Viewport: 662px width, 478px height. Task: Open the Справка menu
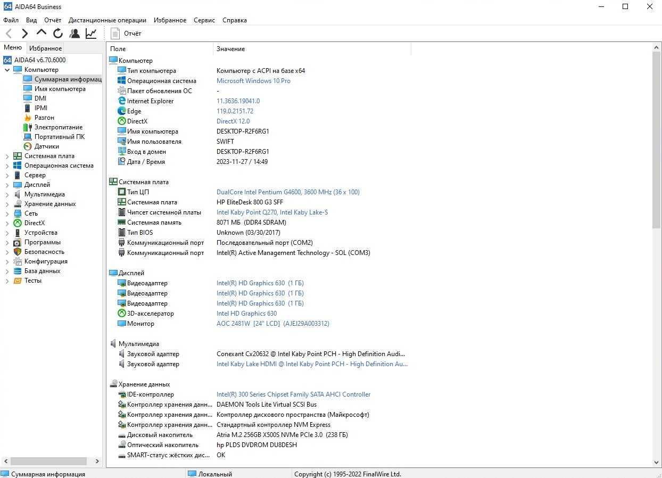[x=235, y=20]
